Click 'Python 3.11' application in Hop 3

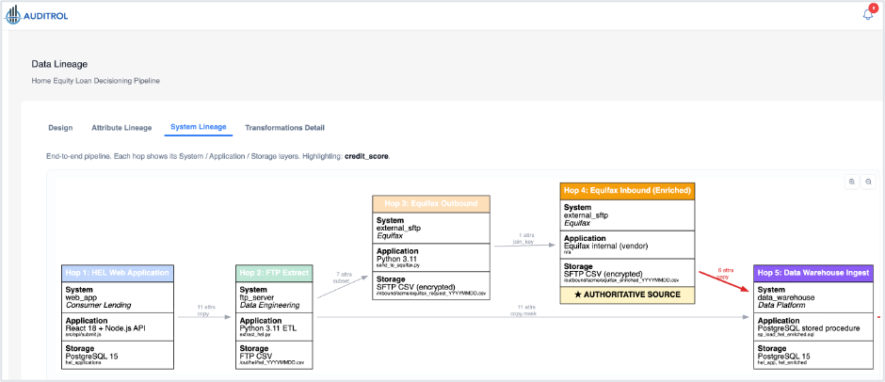394,259
